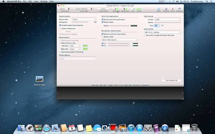The height and width of the screenshot is (134, 215).
Task: Toggle Record sound from input device
Action: [x=102, y=34]
